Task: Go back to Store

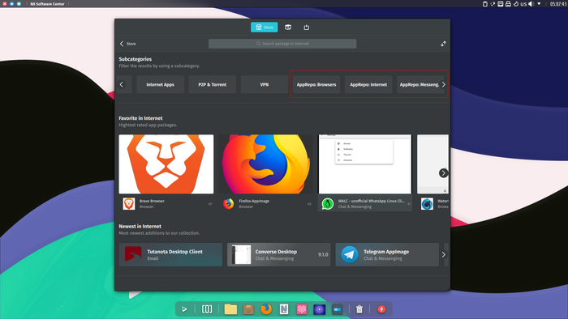Action: tap(127, 44)
